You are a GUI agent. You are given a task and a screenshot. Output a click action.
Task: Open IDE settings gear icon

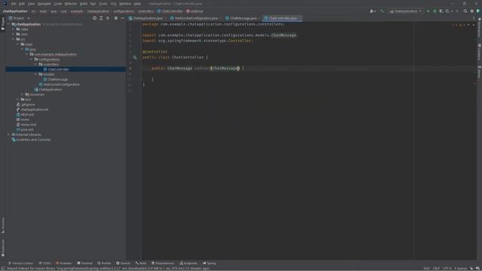tap(472, 11)
